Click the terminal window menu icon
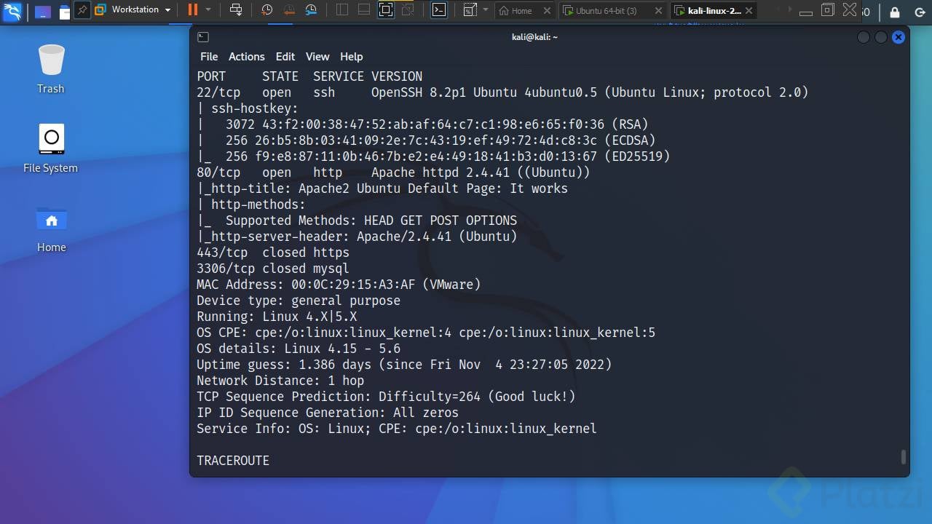This screenshot has width=932, height=524. [203, 37]
